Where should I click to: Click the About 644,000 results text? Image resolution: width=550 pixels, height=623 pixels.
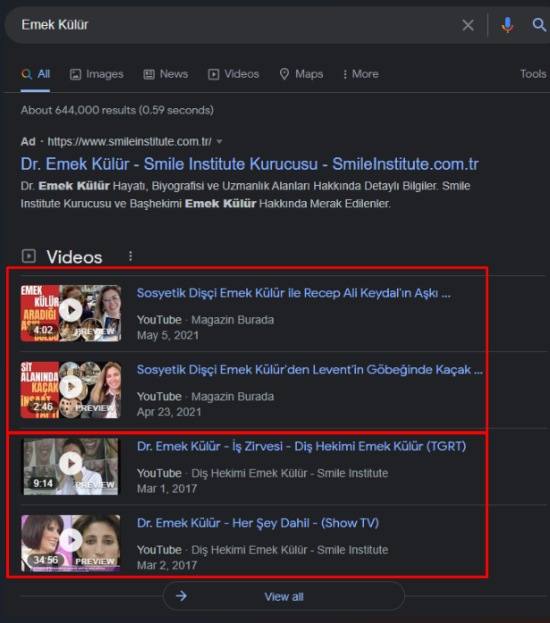point(117,110)
